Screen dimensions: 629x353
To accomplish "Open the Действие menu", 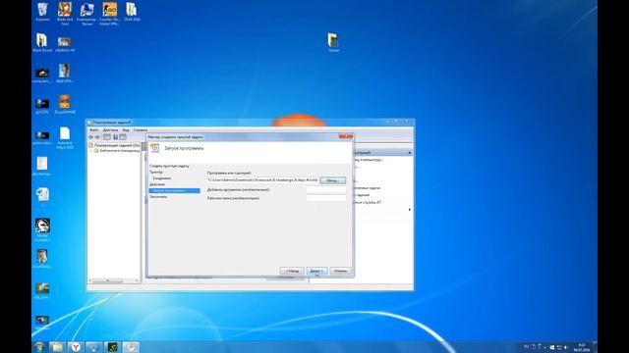I will click(x=110, y=130).
